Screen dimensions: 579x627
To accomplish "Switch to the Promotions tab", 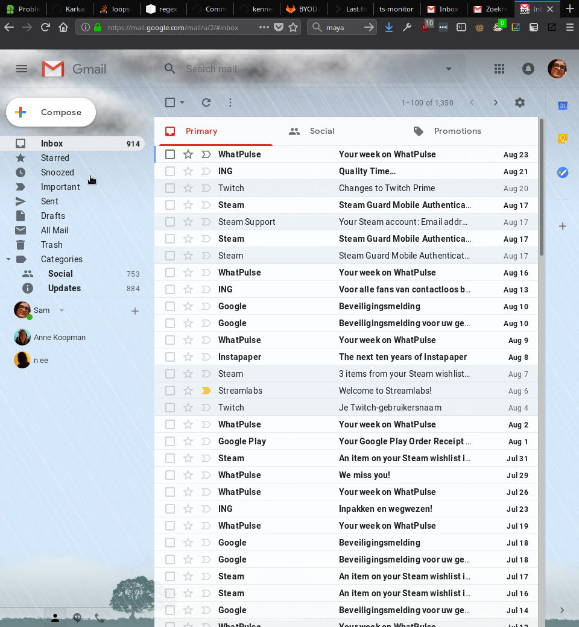I will pos(457,131).
